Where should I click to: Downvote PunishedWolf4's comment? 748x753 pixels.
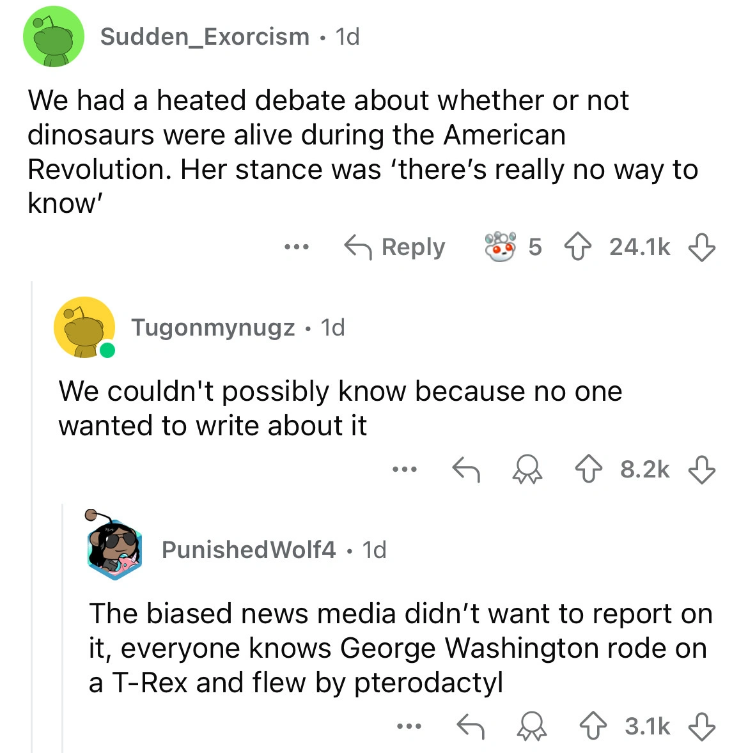(701, 726)
